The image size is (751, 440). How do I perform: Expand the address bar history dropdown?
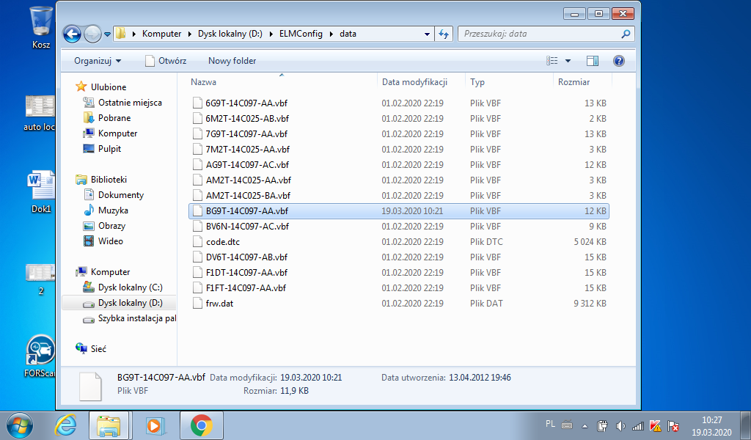pyautogui.click(x=427, y=34)
